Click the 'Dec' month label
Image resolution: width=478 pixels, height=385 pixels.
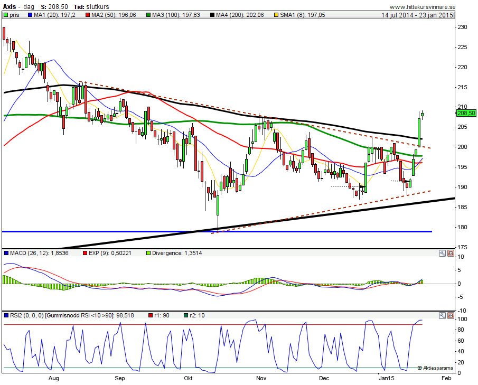pos(324,378)
